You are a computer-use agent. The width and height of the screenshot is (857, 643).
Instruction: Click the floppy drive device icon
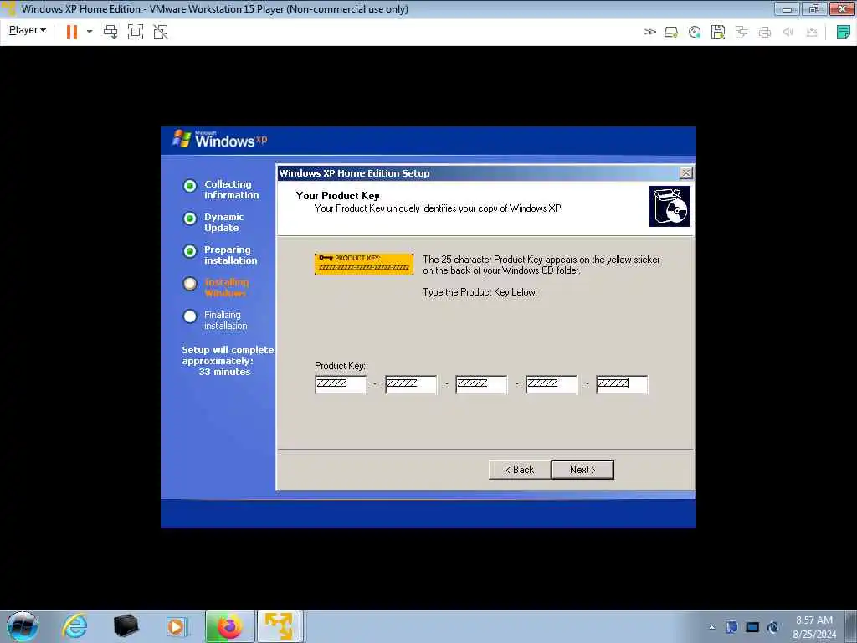[x=718, y=33]
